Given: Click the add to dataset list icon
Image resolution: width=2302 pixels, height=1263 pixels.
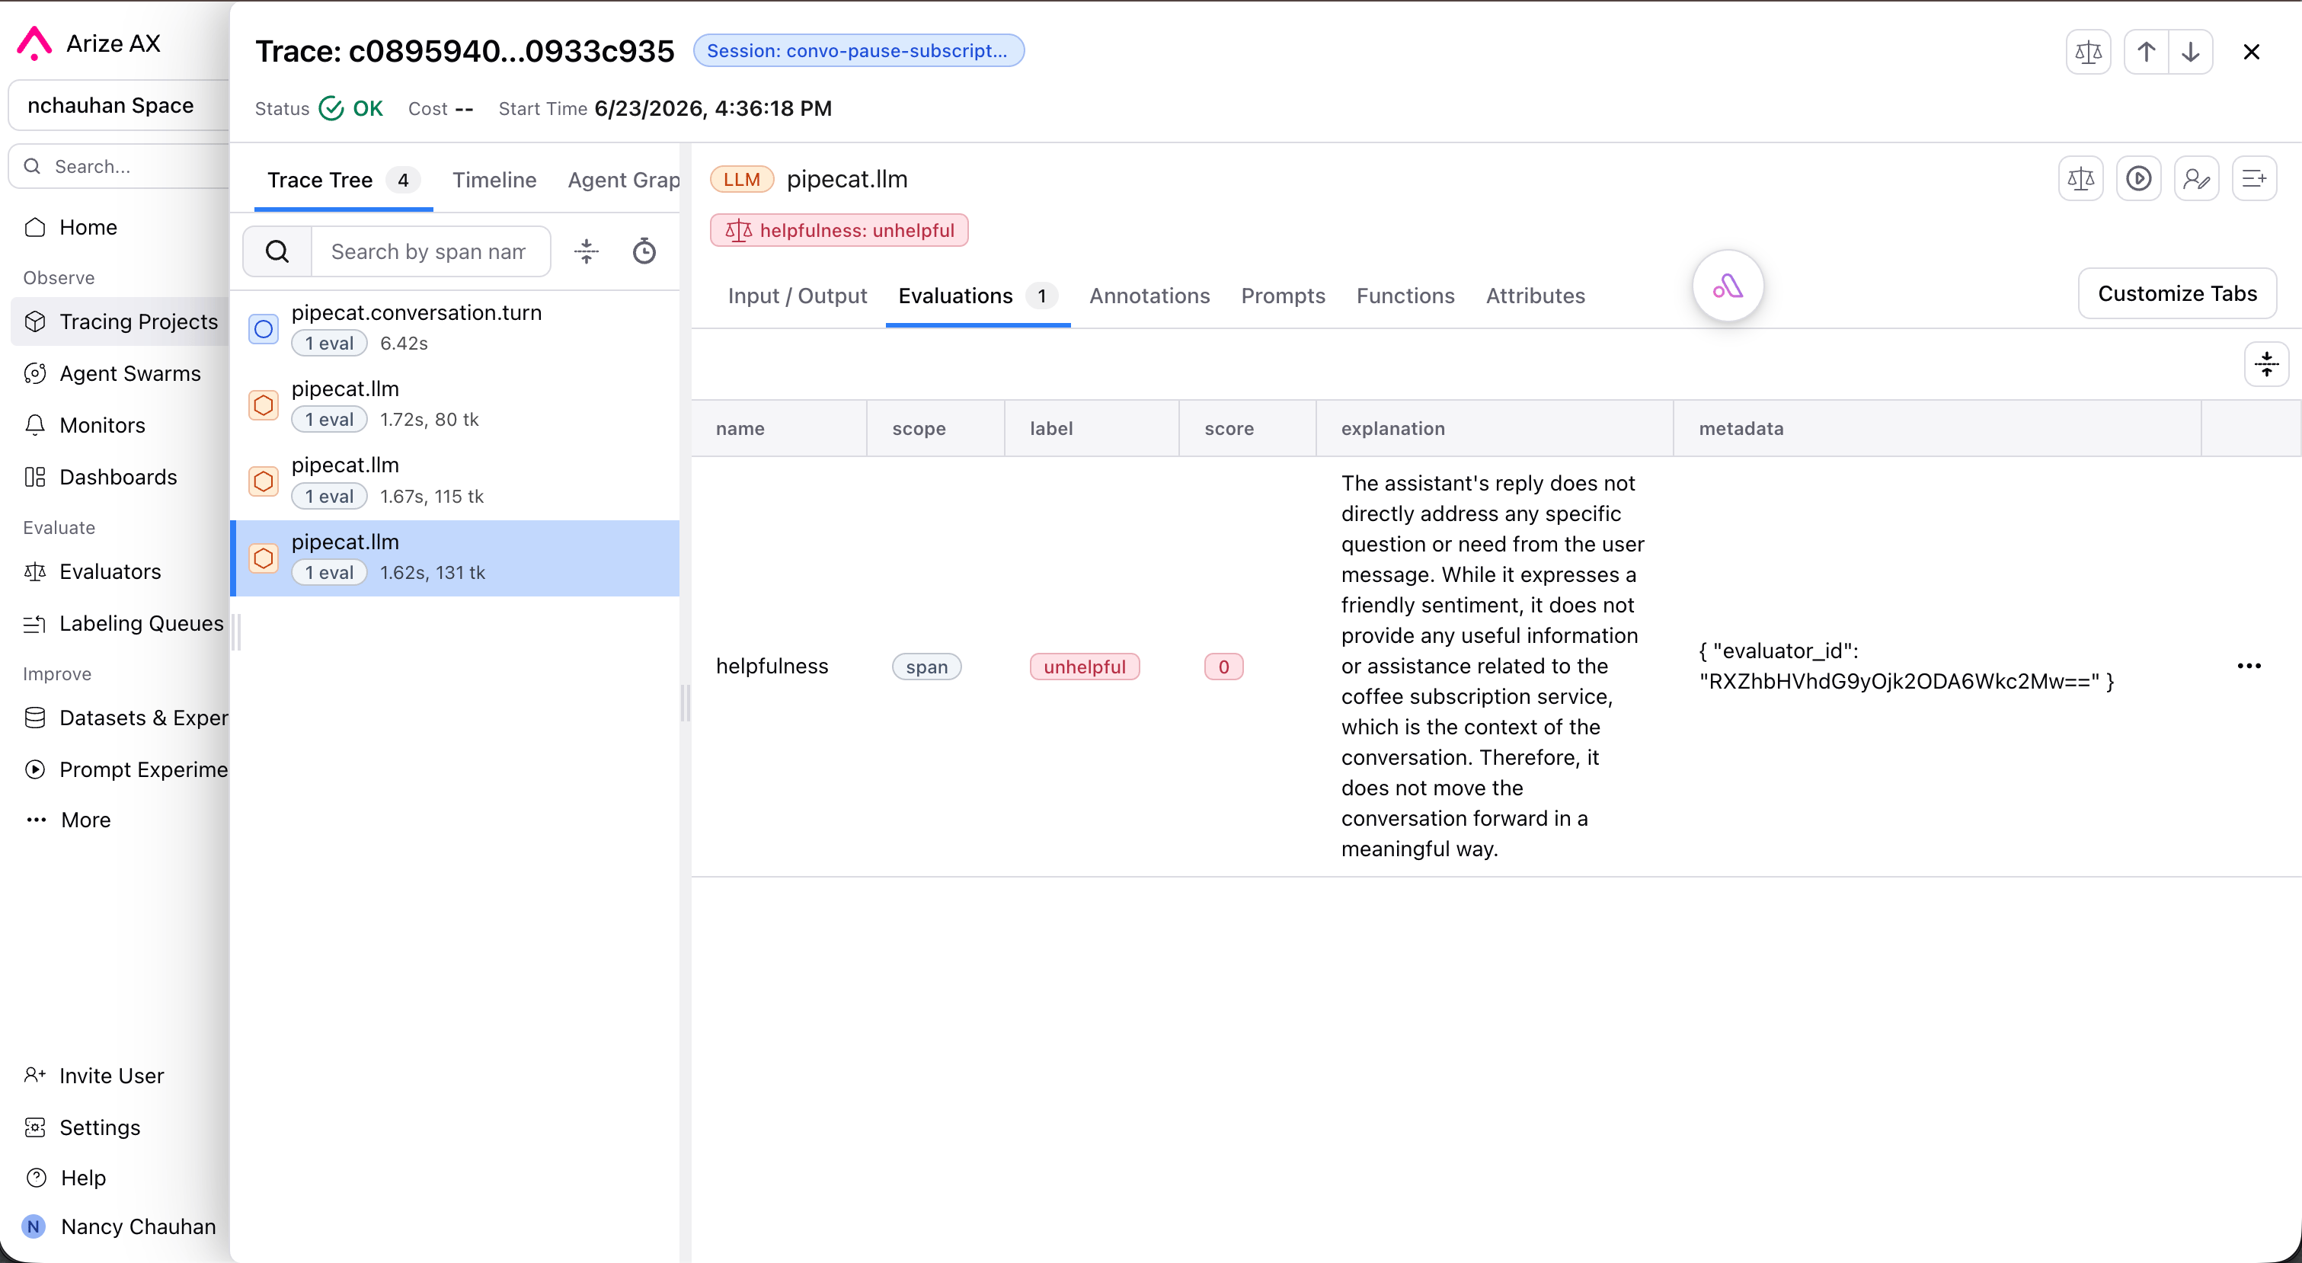Looking at the screenshot, I should tap(2254, 179).
